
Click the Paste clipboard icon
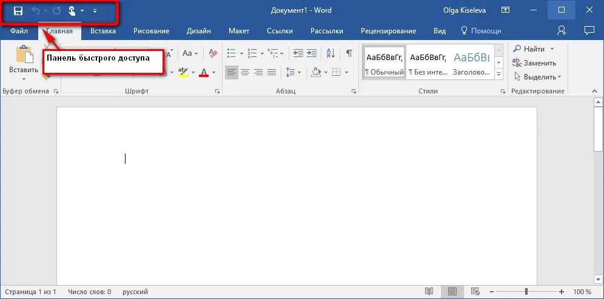tap(24, 54)
